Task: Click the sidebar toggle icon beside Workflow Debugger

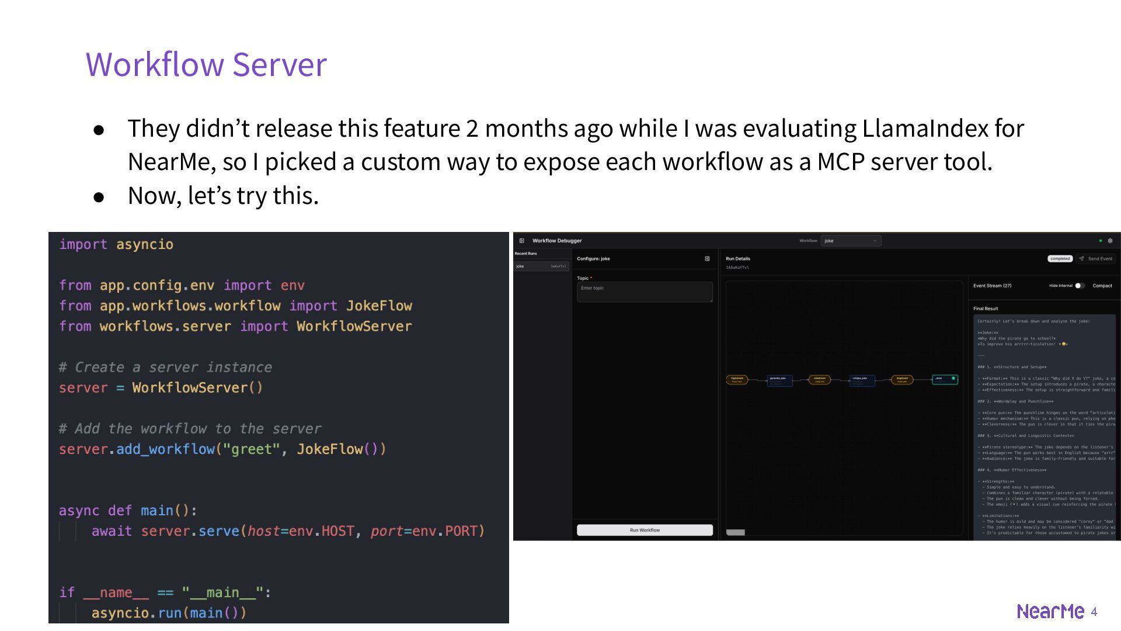Action: [521, 241]
